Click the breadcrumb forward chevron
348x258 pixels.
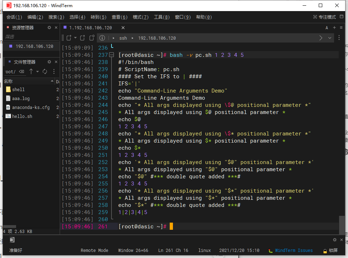tap(321, 38)
